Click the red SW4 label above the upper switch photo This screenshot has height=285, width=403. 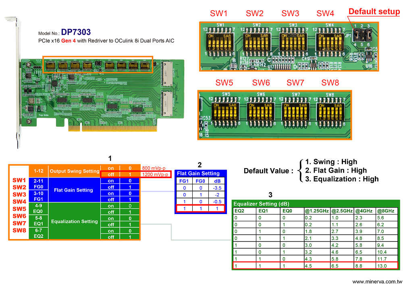pyautogui.click(x=325, y=13)
